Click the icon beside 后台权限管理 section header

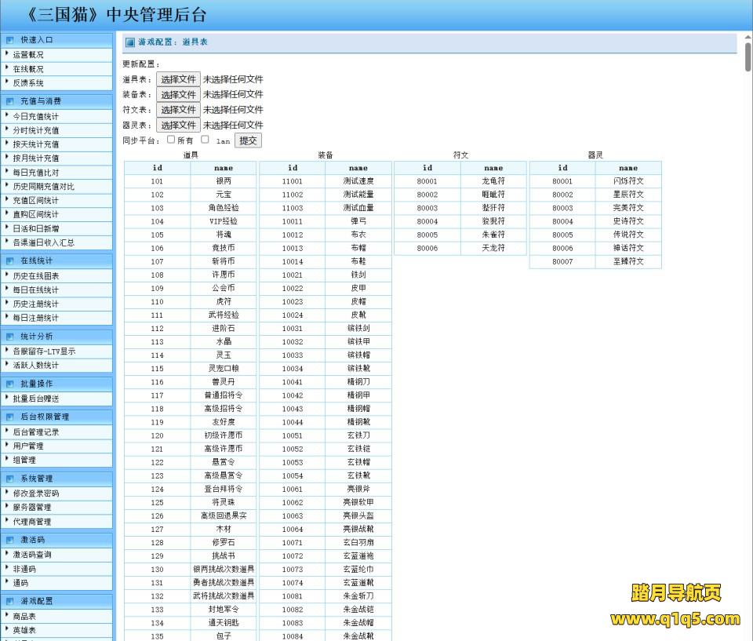[x=10, y=417]
